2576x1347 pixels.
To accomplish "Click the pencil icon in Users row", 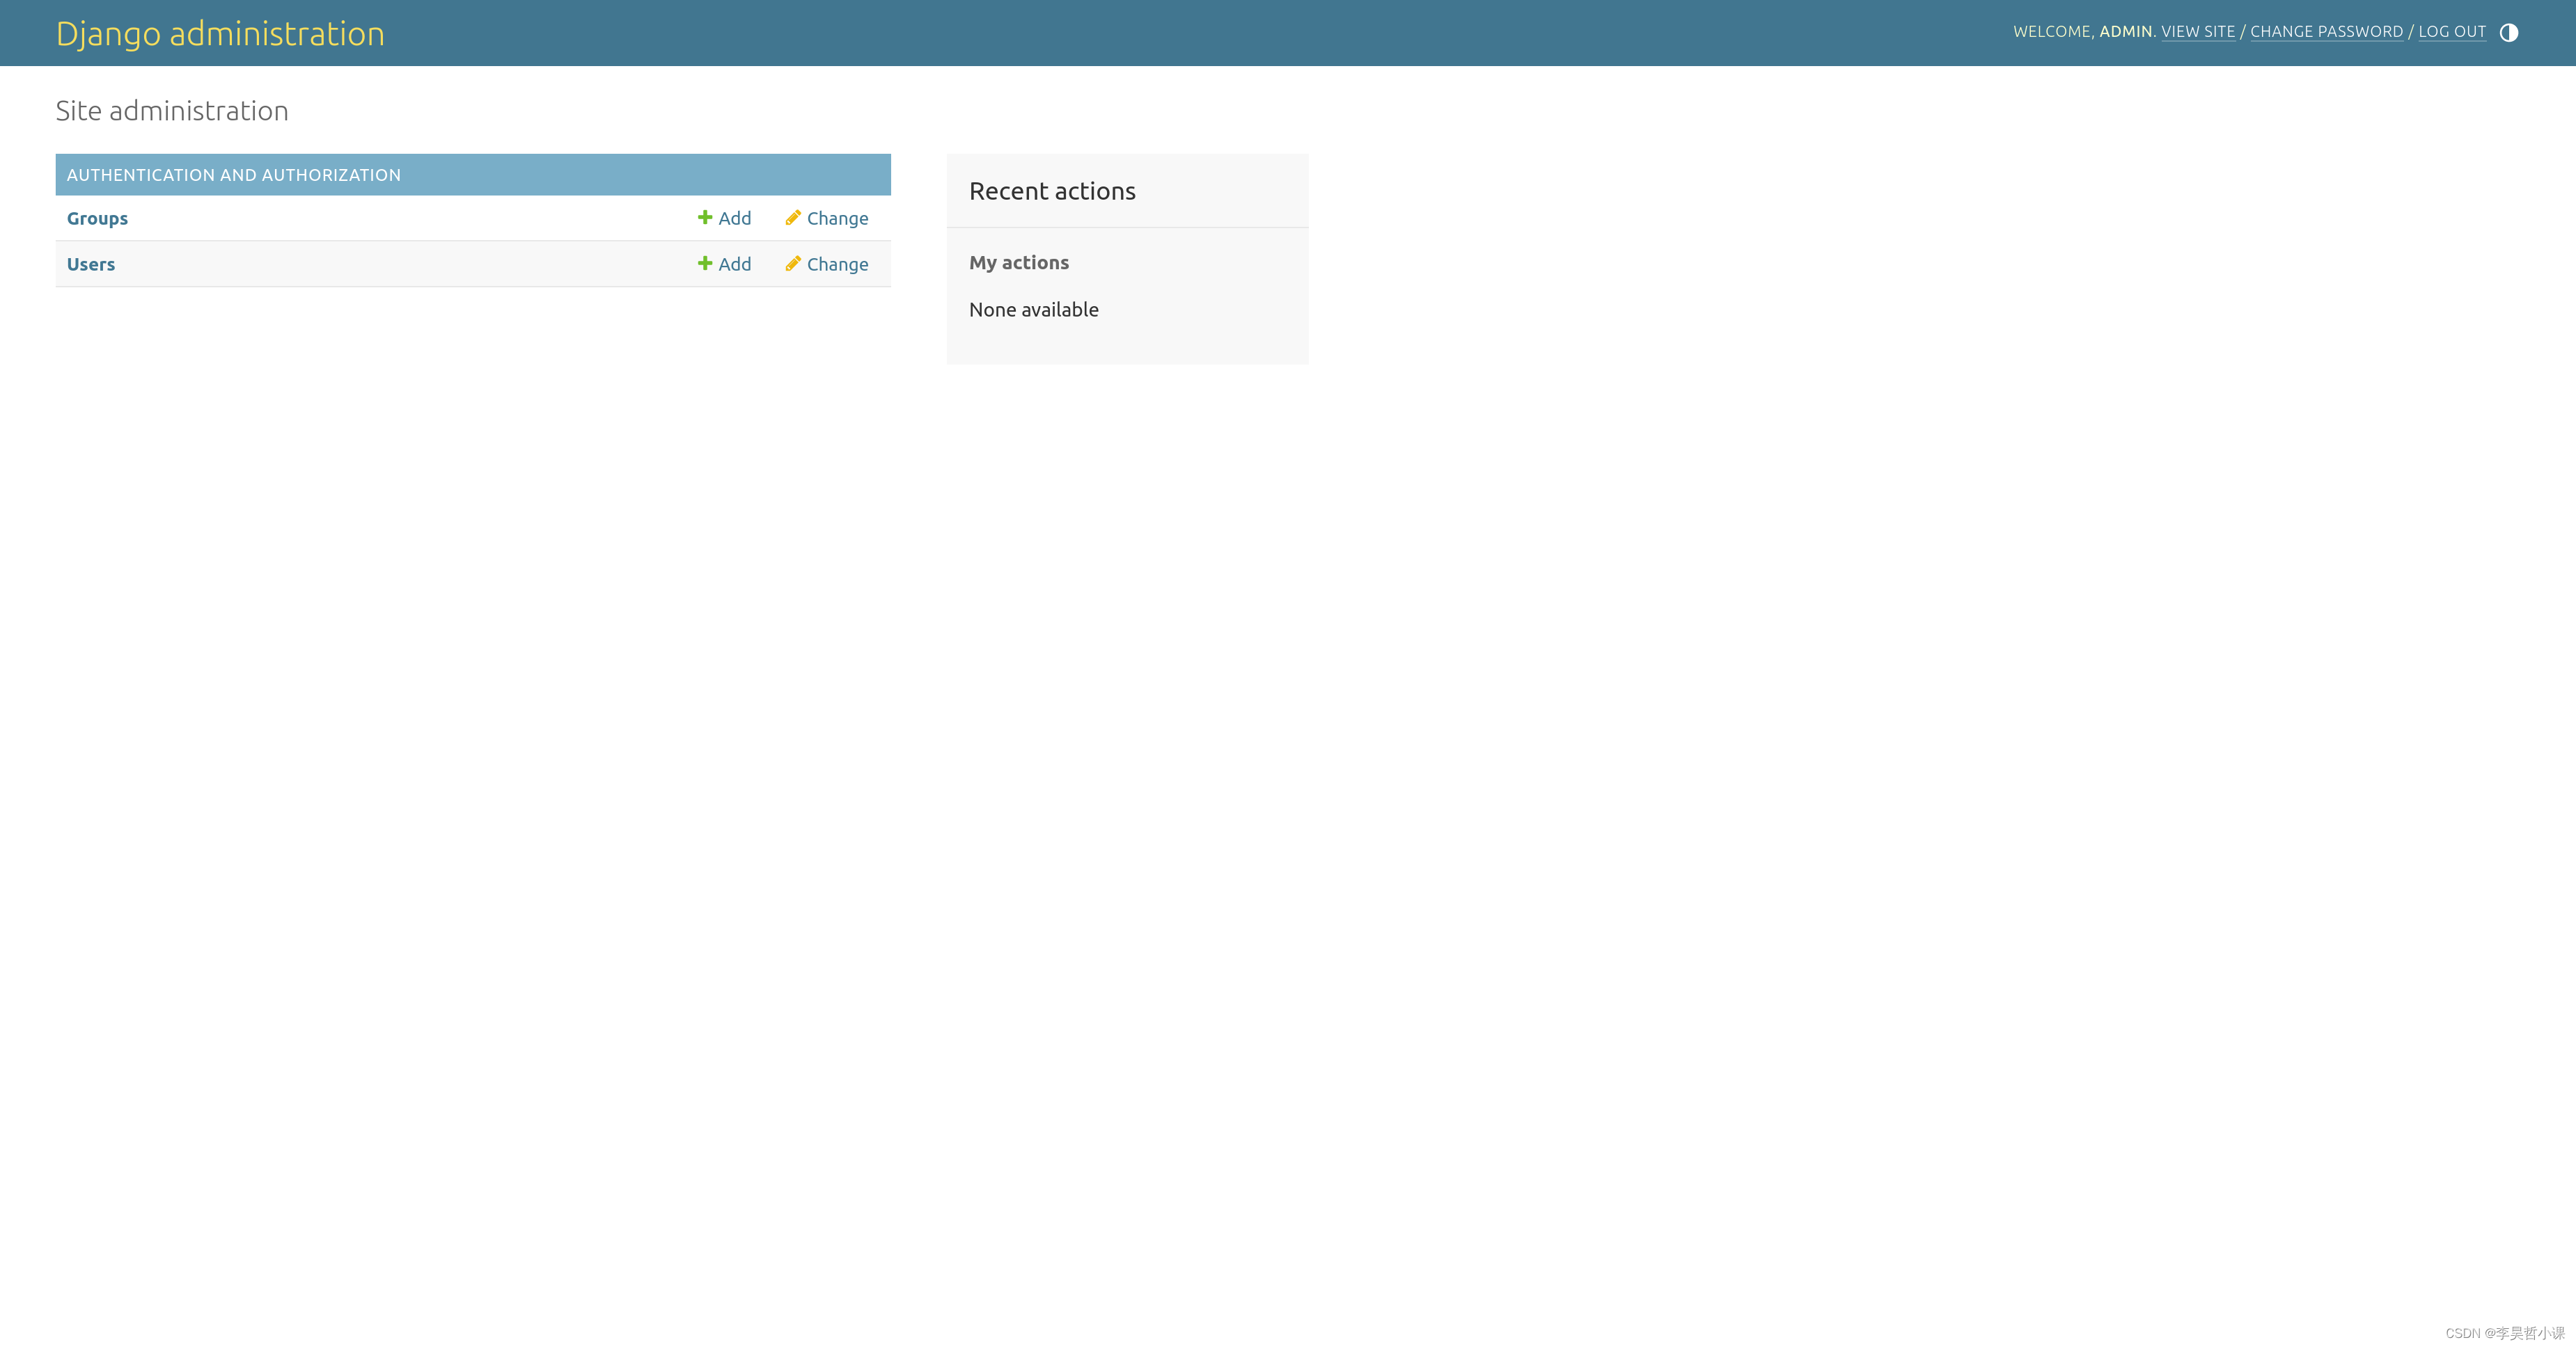I will tap(793, 264).
